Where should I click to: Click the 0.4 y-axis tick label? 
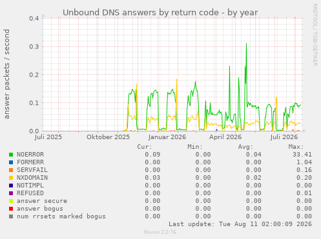pos(34,19)
